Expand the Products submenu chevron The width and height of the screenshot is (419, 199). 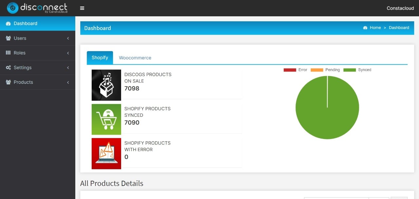point(68,82)
